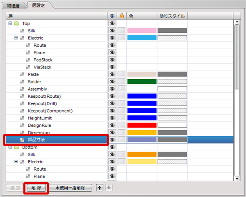This screenshot has height=197, width=246.
Task: Toggle lock checkbox for Keepout(Route) layer
Action: click(122, 96)
